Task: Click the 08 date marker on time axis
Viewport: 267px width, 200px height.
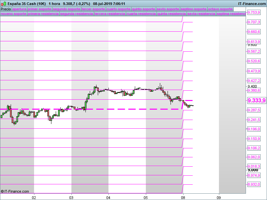Action: tap(183, 197)
